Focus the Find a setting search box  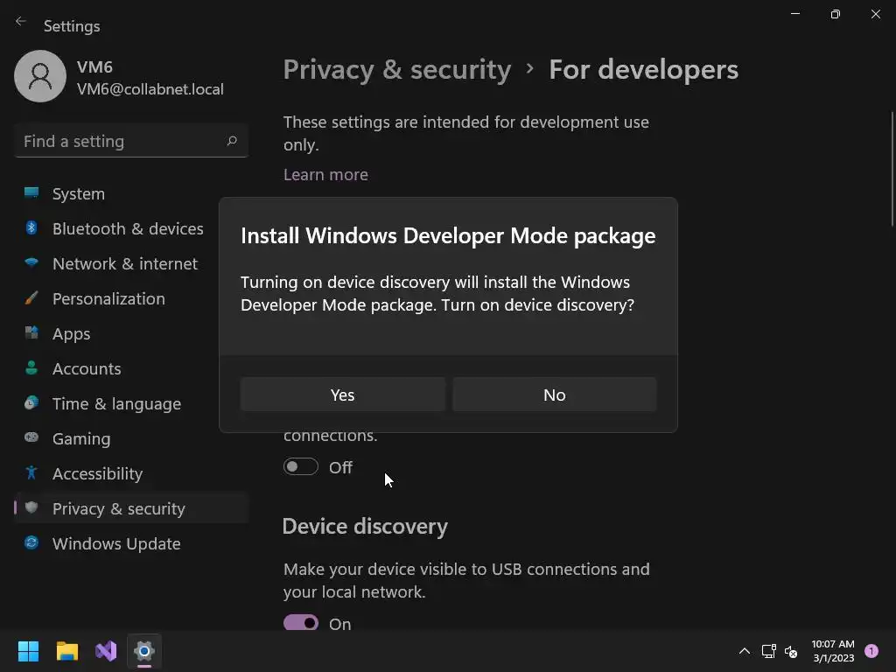click(x=122, y=141)
